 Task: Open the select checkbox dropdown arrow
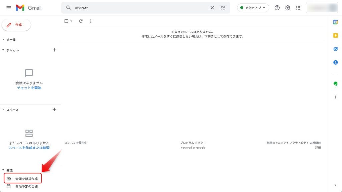pyautogui.click(x=71, y=21)
